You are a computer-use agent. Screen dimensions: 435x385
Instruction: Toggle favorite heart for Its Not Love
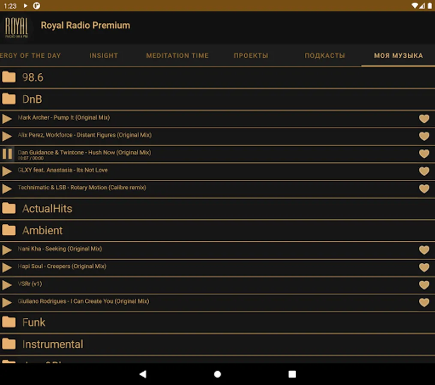[424, 171]
